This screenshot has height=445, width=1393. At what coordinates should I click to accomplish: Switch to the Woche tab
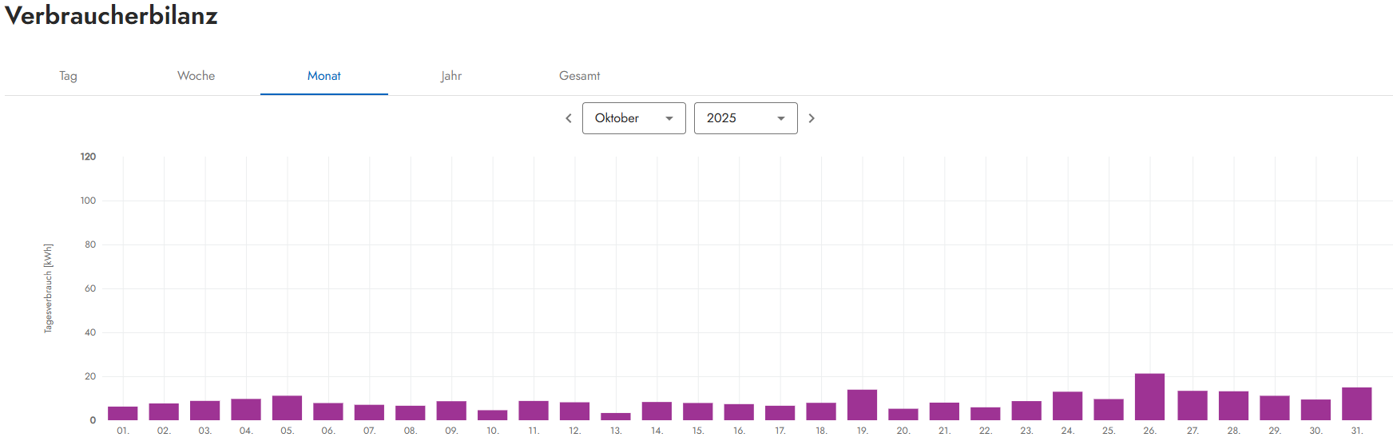tap(196, 76)
